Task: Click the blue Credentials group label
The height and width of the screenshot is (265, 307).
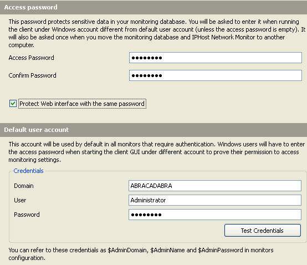Action: point(28,171)
